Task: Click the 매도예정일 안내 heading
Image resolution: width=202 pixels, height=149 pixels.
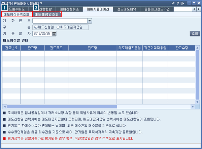Action: pos(15,41)
